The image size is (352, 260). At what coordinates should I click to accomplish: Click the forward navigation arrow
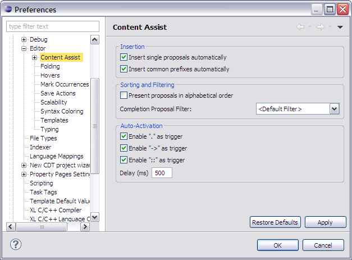(321, 27)
